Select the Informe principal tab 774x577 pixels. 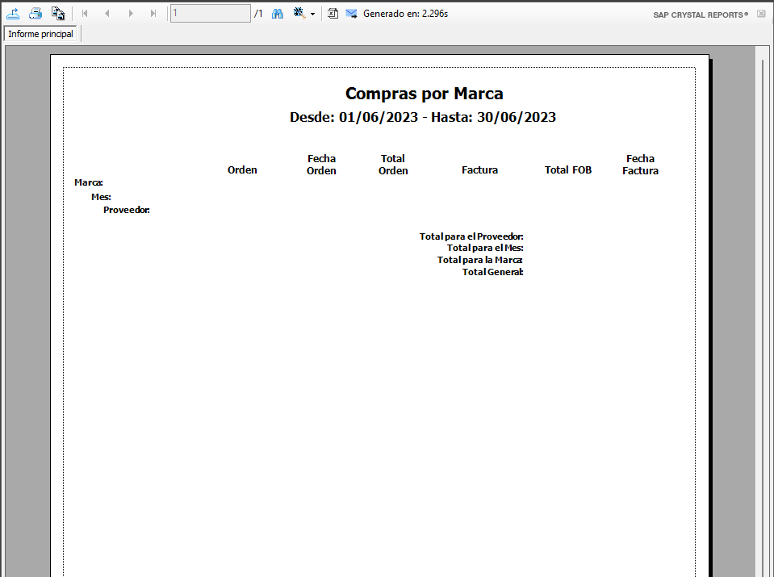point(40,34)
